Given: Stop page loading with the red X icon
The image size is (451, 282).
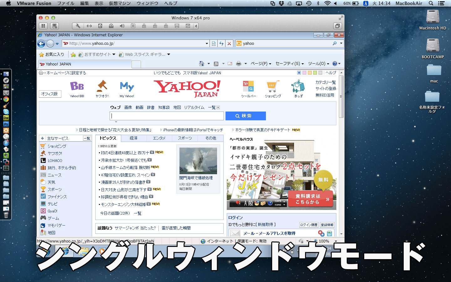Looking at the screenshot, I should [x=229, y=44].
